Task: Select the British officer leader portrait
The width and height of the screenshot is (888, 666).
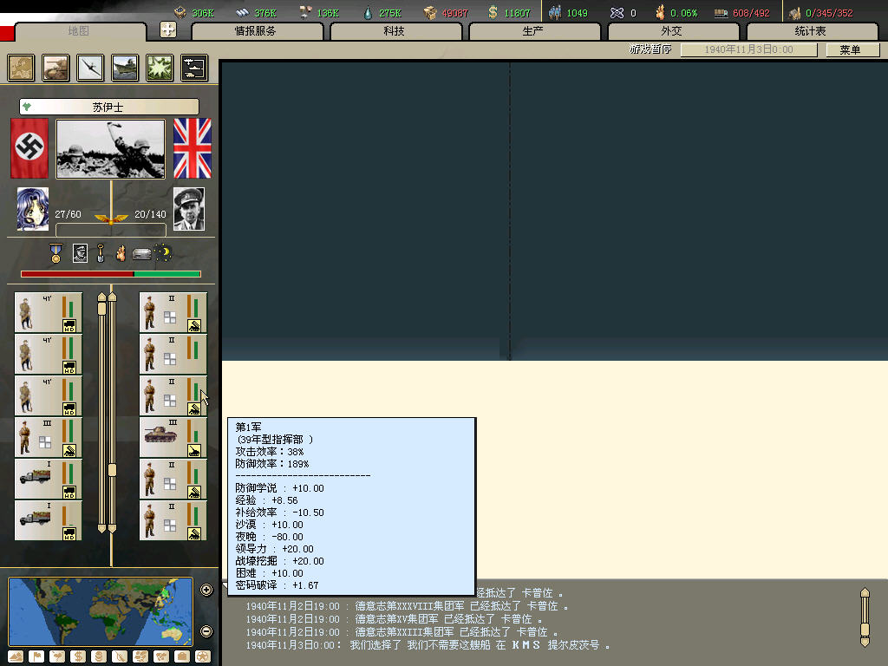Action: click(188, 209)
